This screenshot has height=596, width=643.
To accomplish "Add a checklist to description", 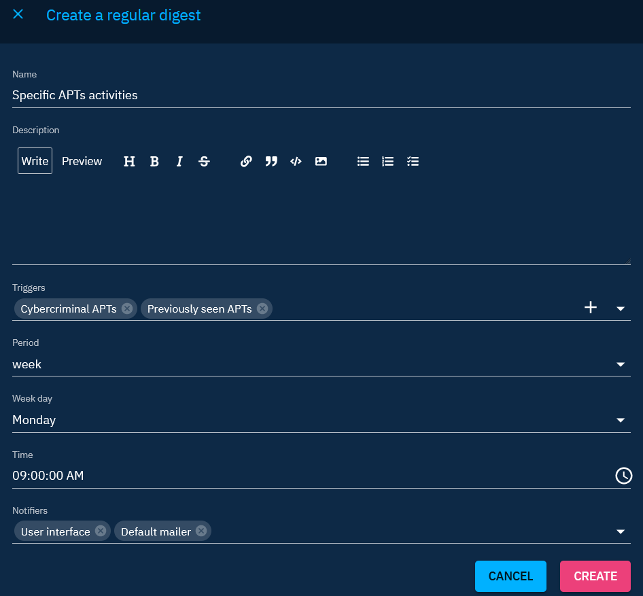I will pyautogui.click(x=413, y=161).
